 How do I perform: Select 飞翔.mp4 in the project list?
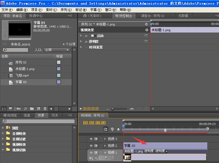(22, 75)
